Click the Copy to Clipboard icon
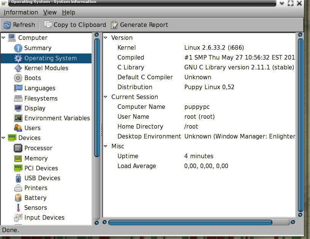The width and height of the screenshot is (310, 239). 48,25
